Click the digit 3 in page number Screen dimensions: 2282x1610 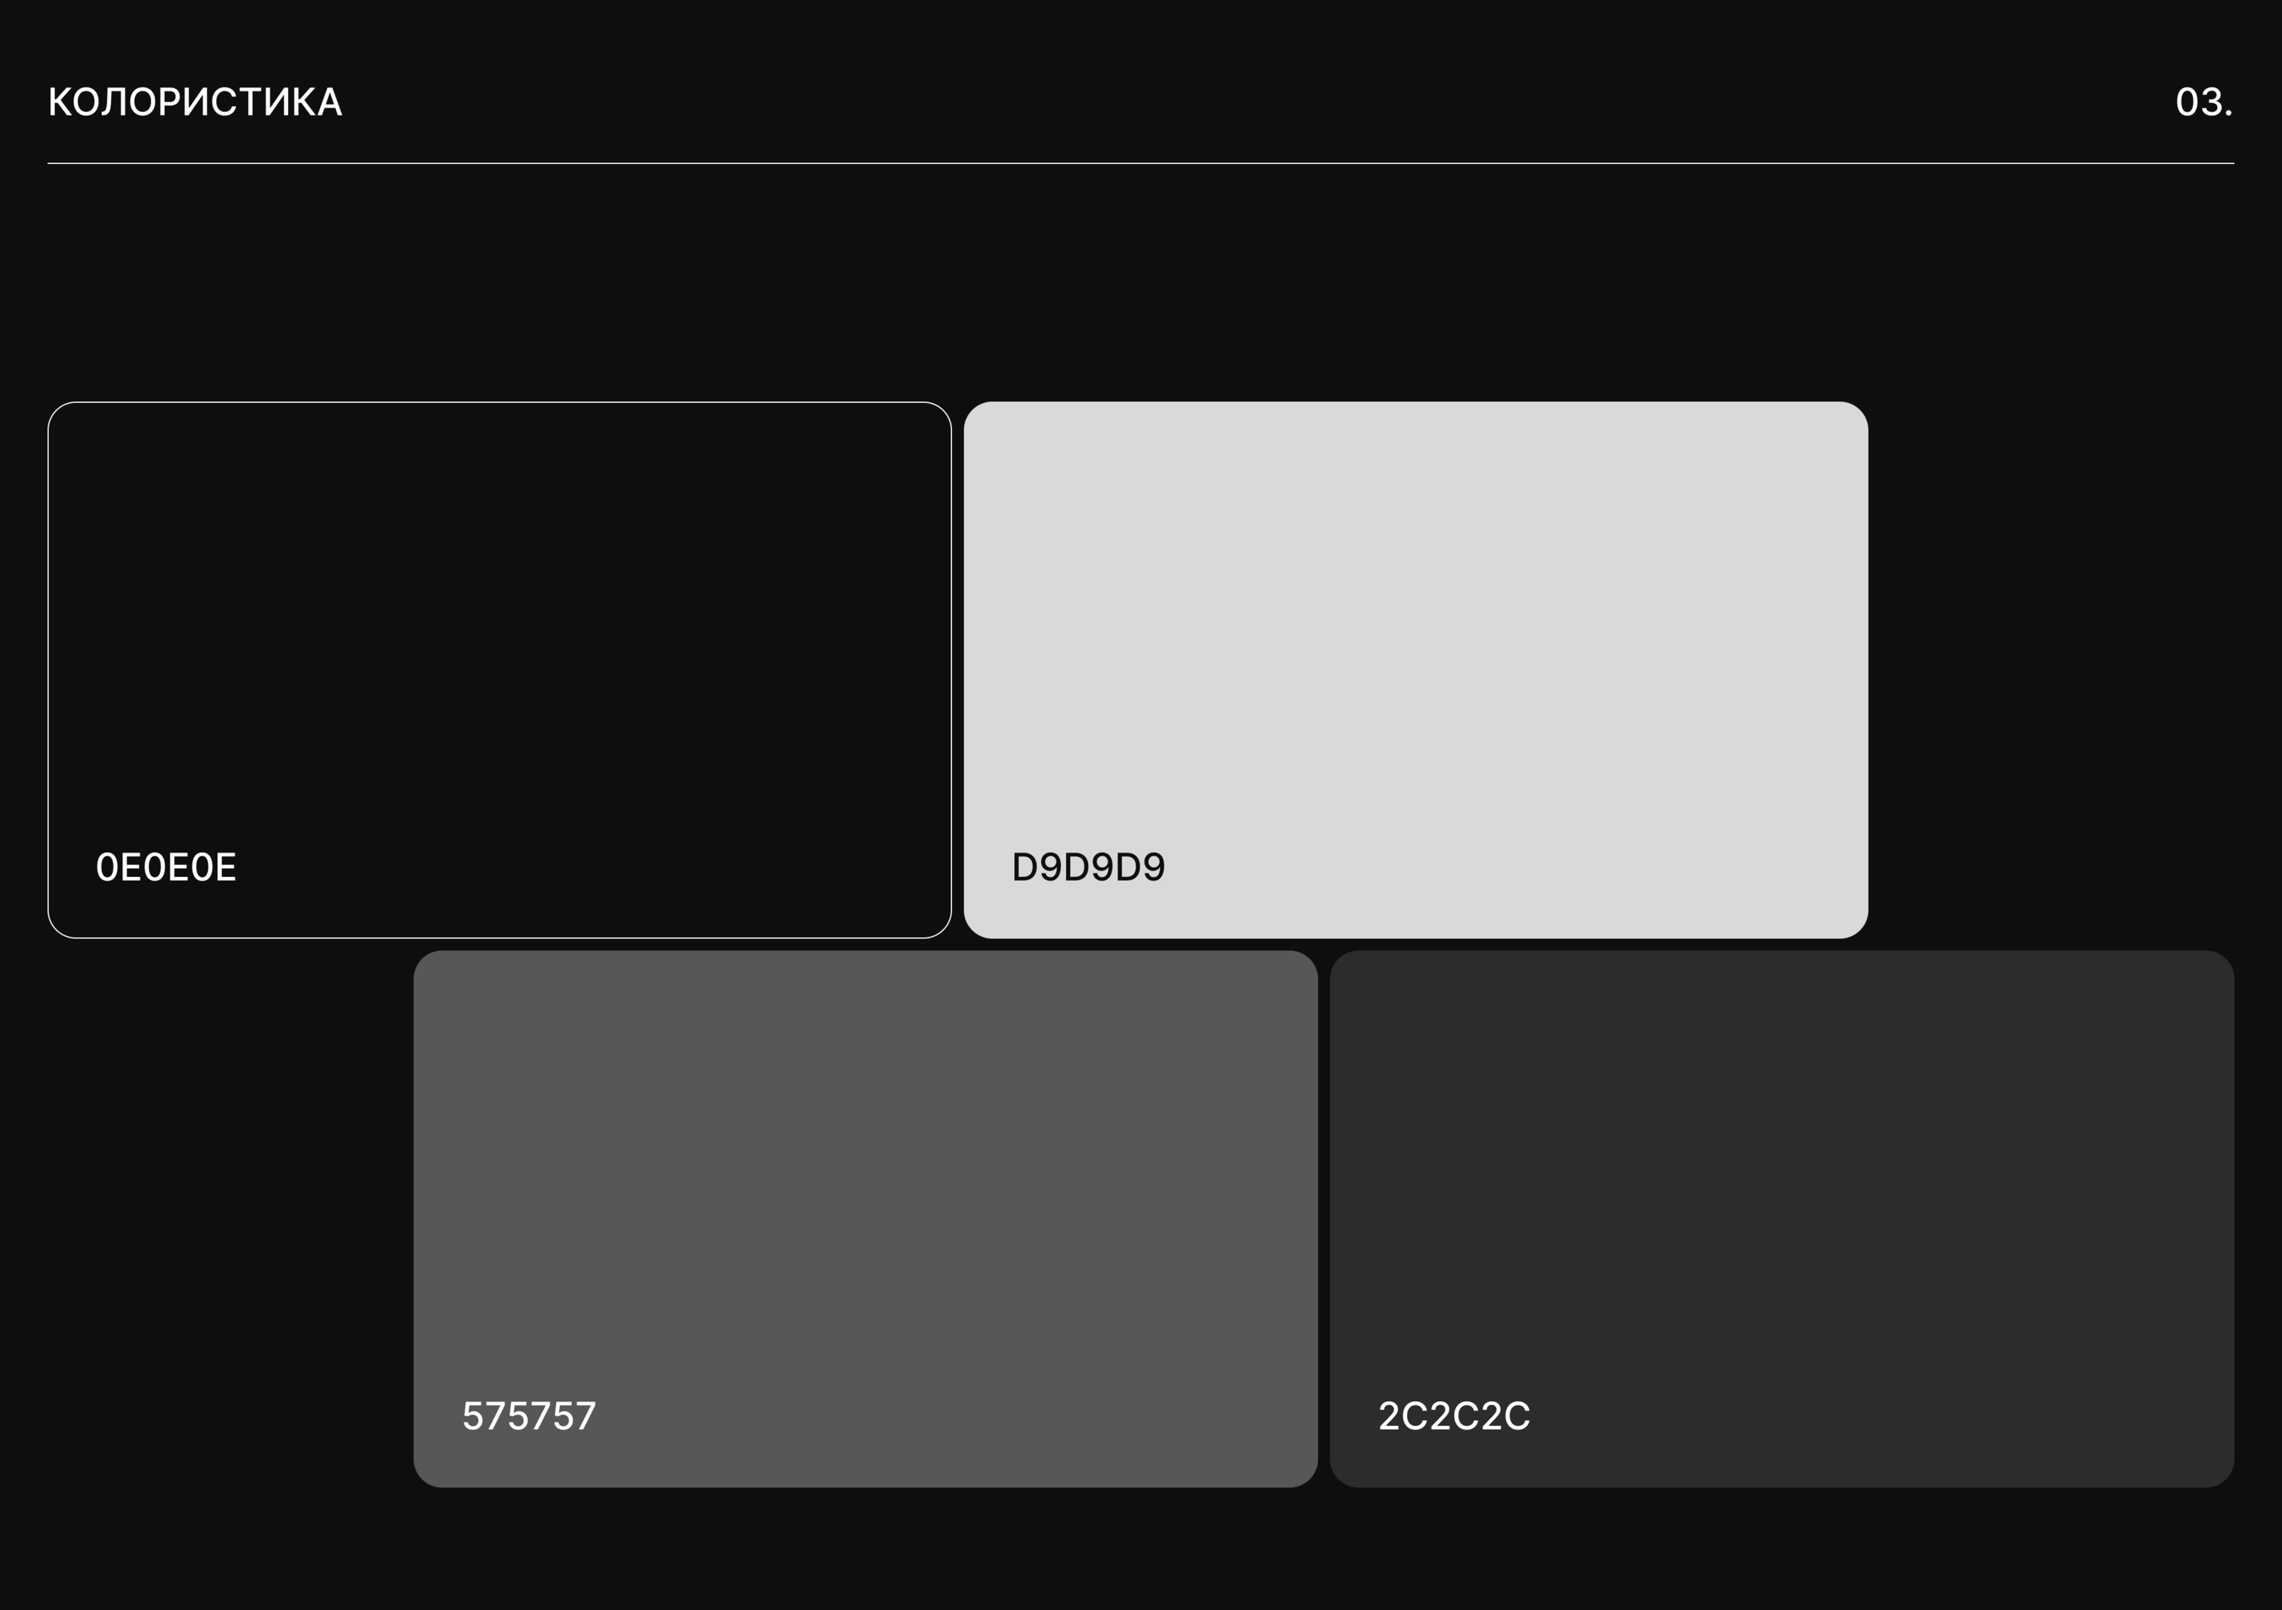point(2211,103)
